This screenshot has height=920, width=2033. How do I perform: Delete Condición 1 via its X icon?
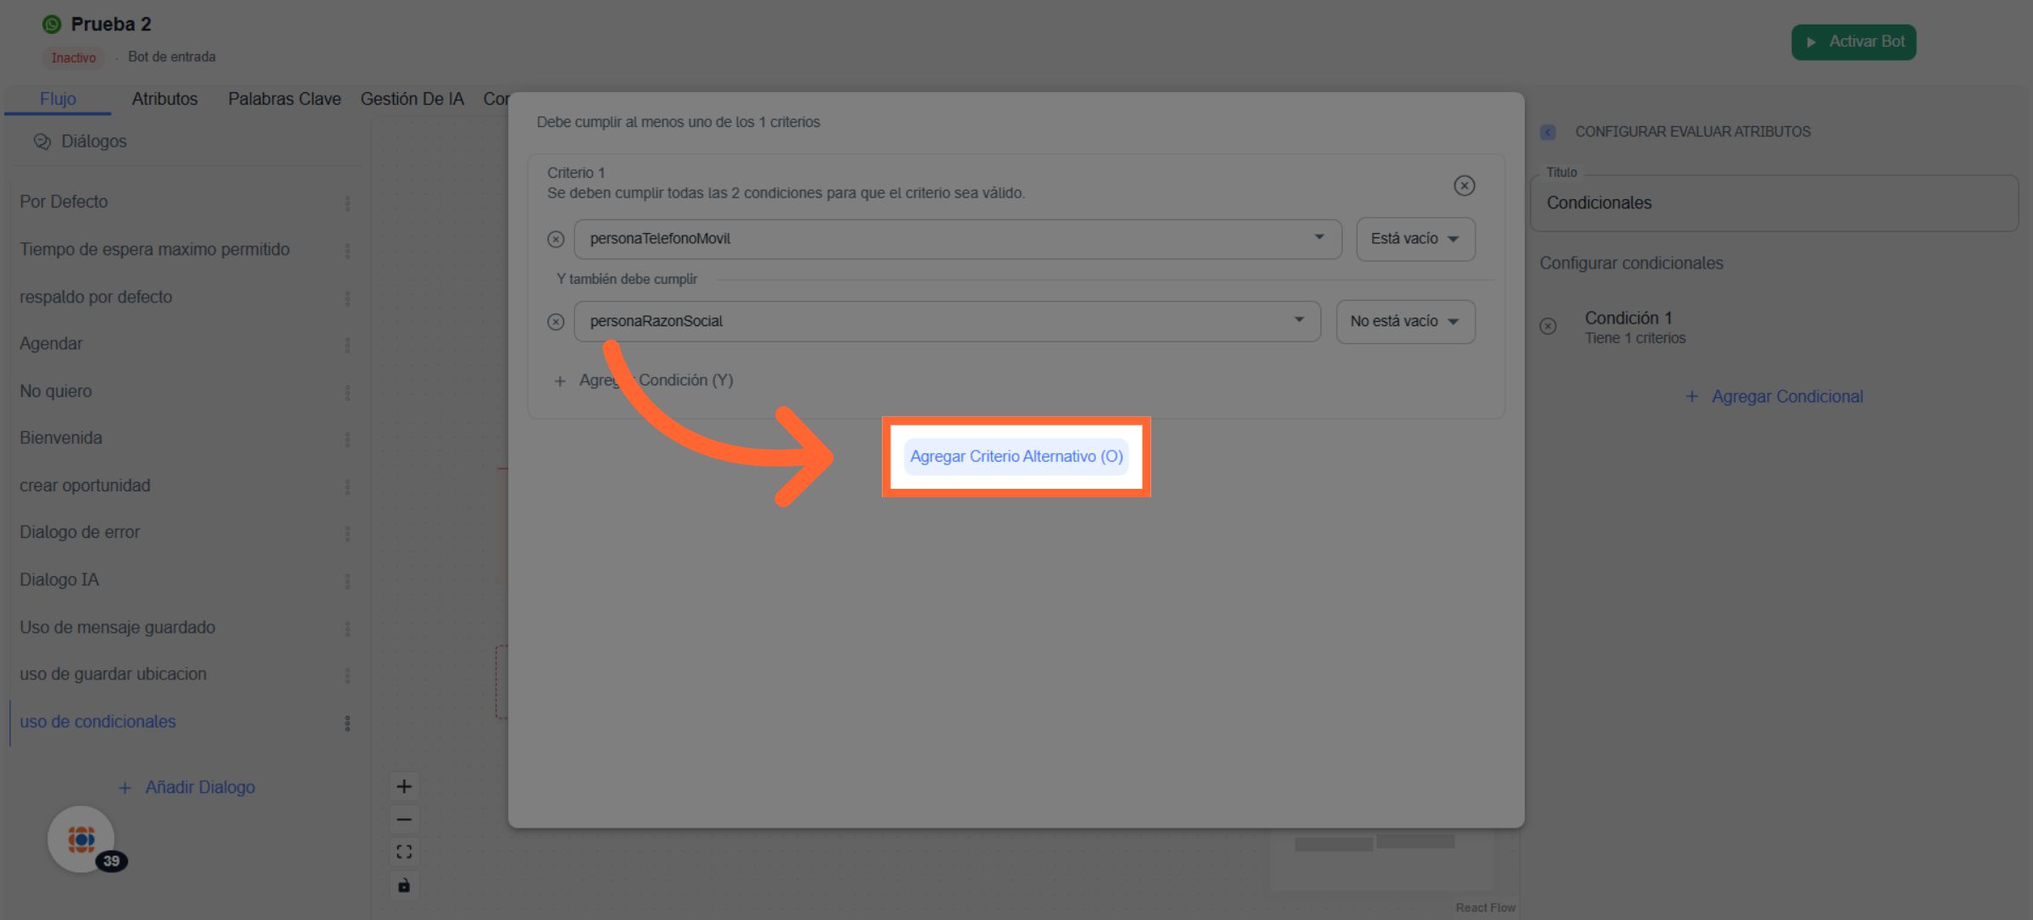coord(1548,326)
